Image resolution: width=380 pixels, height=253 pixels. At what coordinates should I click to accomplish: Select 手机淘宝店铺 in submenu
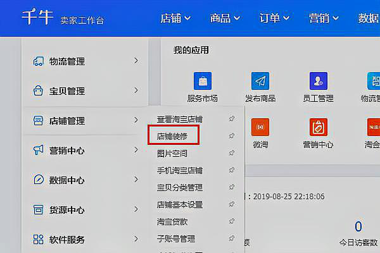[x=180, y=170]
